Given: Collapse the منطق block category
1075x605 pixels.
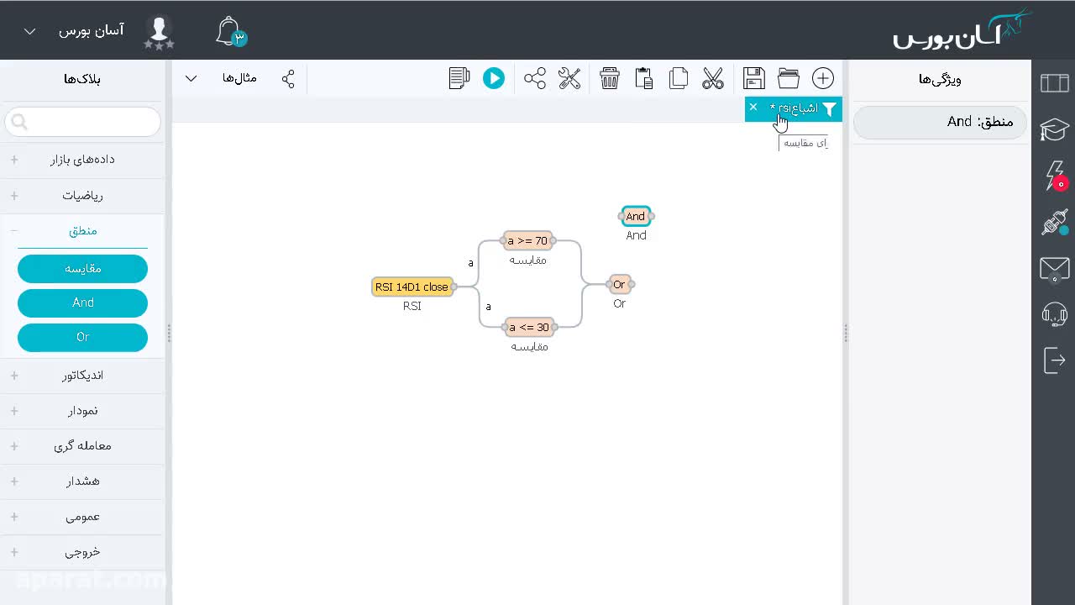Looking at the screenshot, I should point(82,231).
